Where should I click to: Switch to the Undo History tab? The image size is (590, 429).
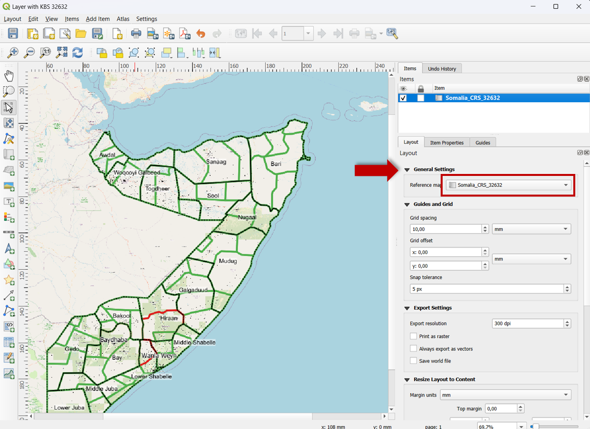(442, 69)
